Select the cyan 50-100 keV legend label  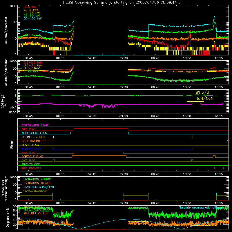(x=33, y=19)
